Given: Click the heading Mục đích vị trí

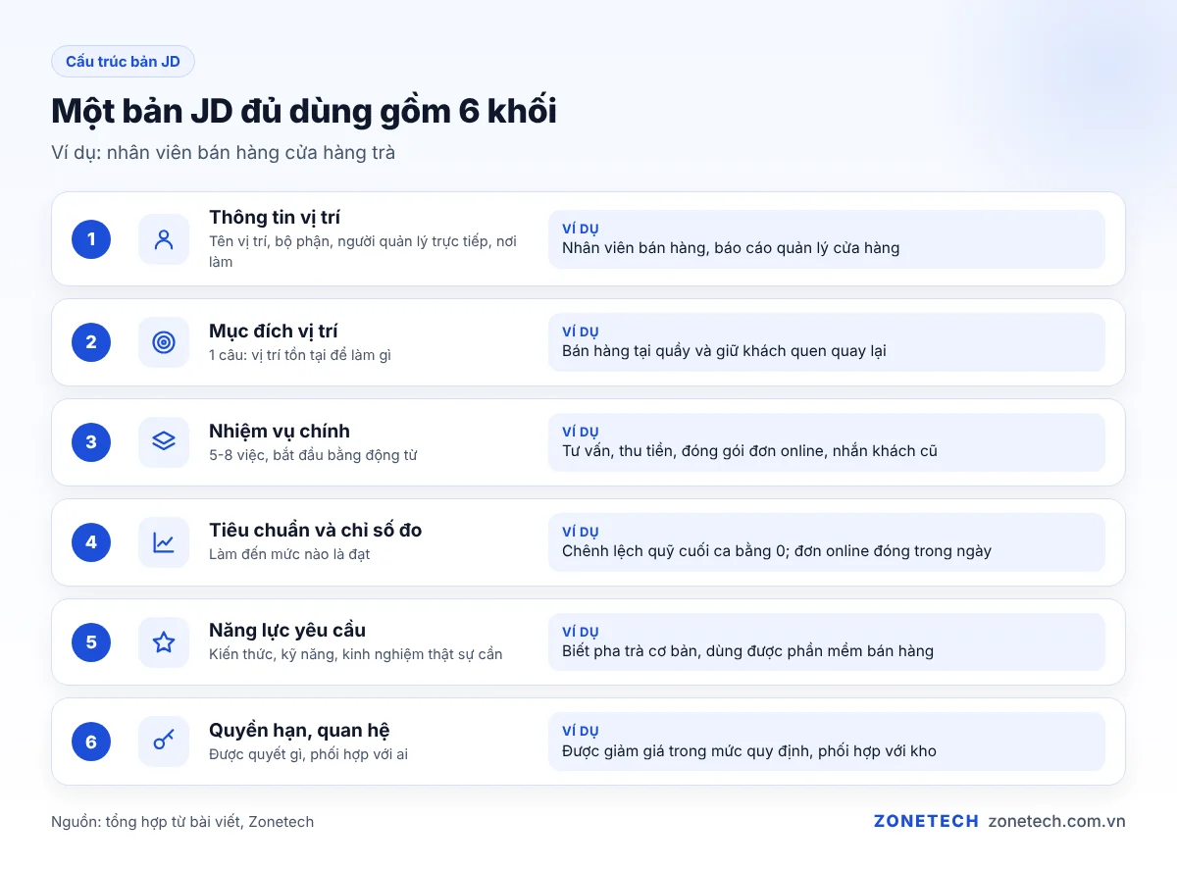Looking at the screenshot, I should pos(274,331).
